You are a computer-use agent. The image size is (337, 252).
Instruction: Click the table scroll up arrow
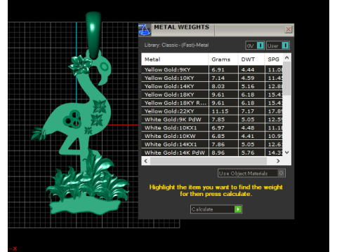[x=287, y=57]
